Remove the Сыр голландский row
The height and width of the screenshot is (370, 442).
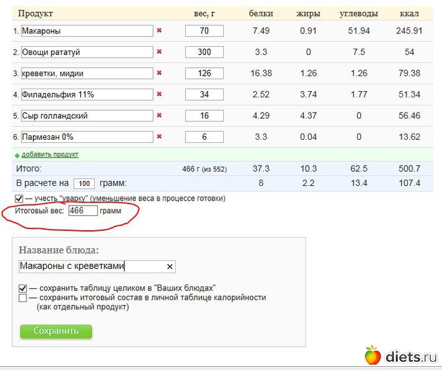coord(159,116)
